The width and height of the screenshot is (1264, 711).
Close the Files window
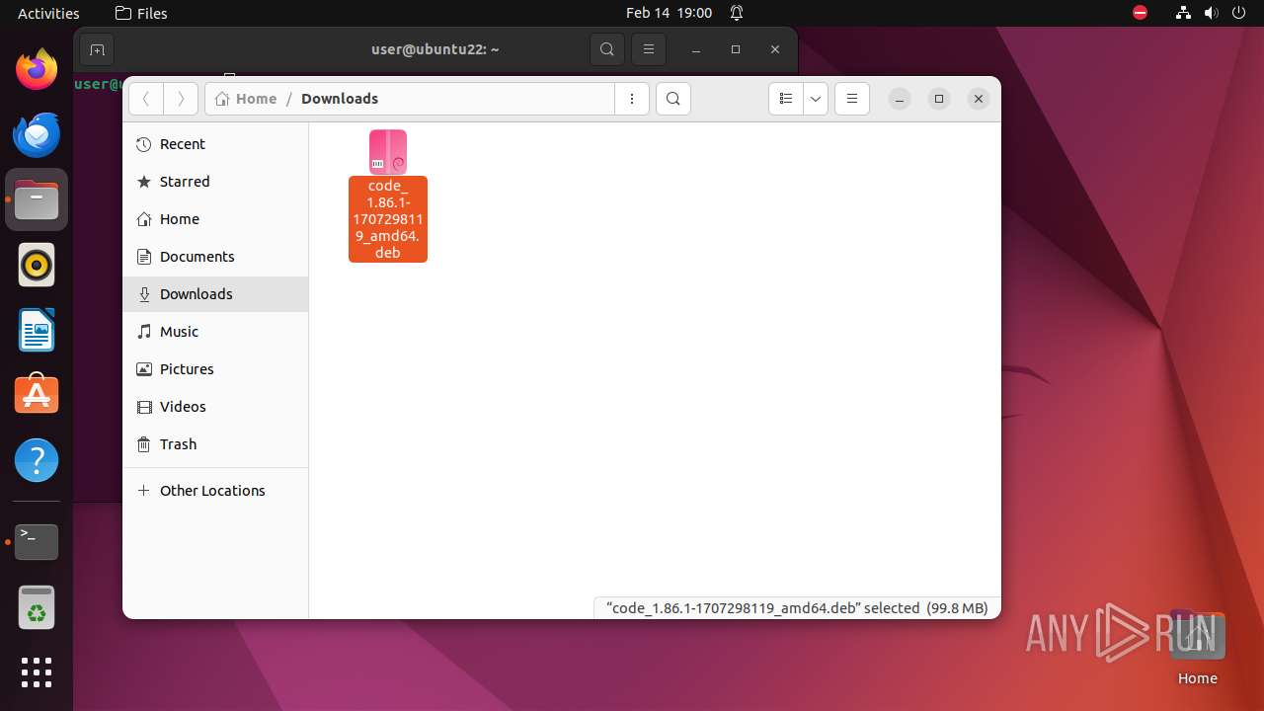[x=979, y=99]
